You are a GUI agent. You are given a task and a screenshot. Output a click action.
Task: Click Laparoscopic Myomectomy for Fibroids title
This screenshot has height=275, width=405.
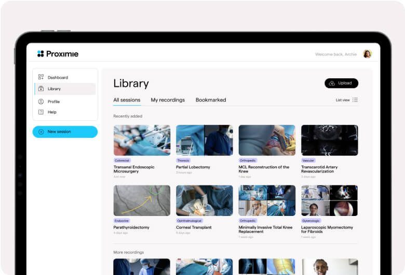327,229
